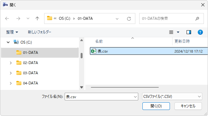Open help with the question mark icon

tap(200, 32)
